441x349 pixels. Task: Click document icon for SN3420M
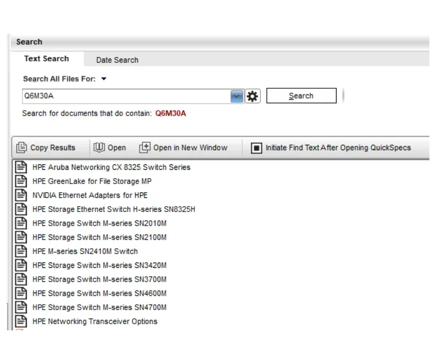point(21,265)
